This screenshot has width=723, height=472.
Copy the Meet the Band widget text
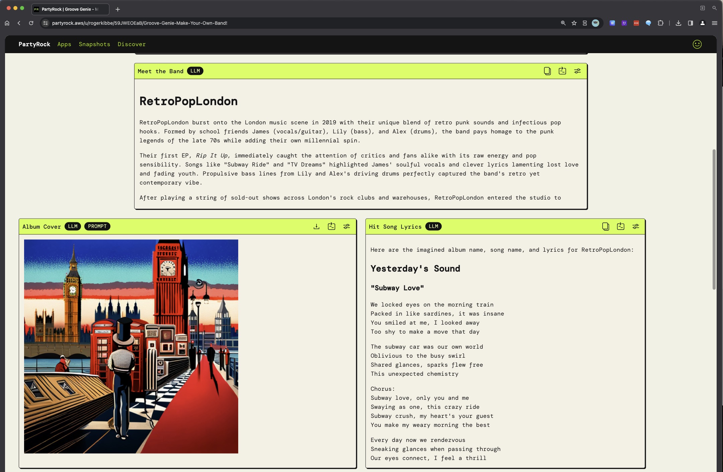pos(547,71)
